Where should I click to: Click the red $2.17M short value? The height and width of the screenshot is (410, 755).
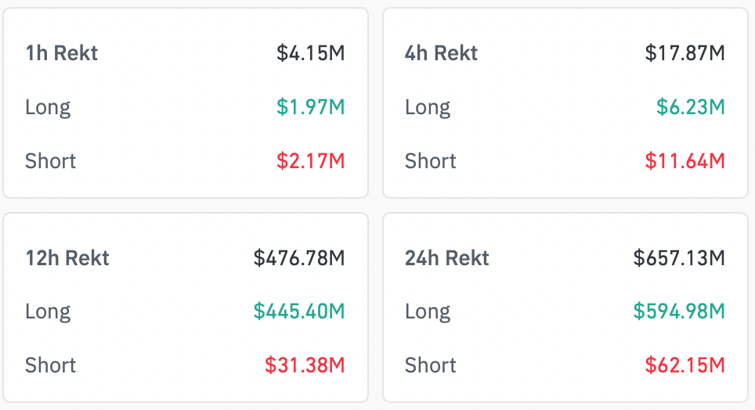[311, 160]
